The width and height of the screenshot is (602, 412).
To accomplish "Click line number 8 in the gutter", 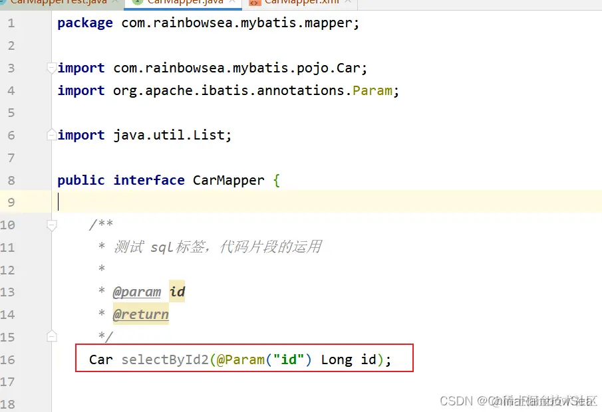I will (x=11, y=180).
